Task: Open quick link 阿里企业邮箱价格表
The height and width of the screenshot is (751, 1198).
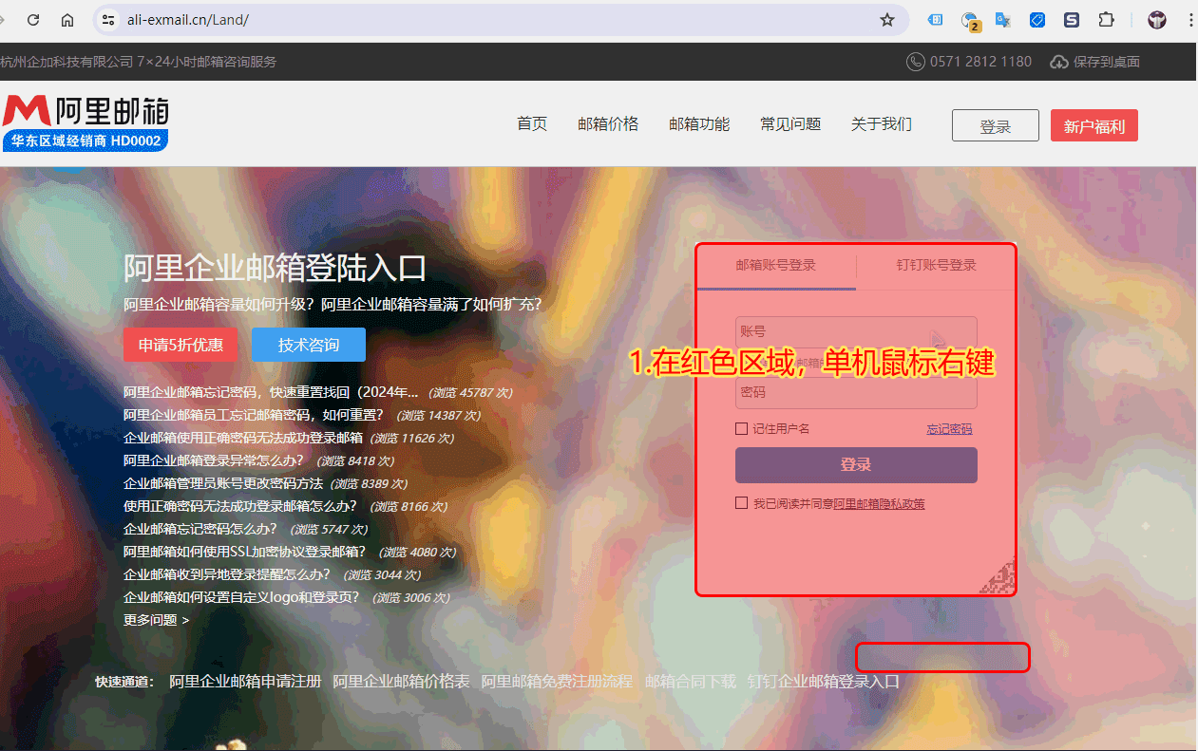Action: (401, 682)
